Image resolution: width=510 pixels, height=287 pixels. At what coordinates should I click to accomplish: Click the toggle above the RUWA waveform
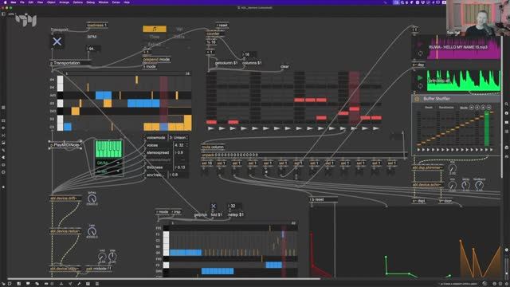coord(414,29)
